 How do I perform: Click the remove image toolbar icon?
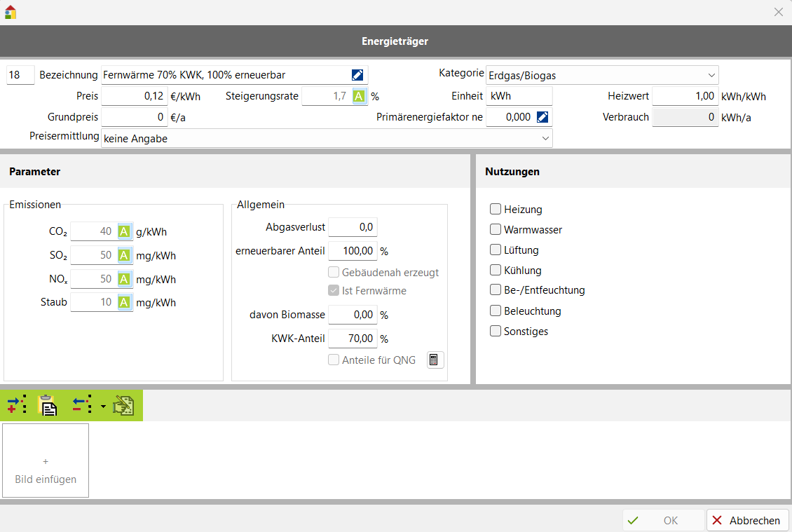tap(82, 405)
